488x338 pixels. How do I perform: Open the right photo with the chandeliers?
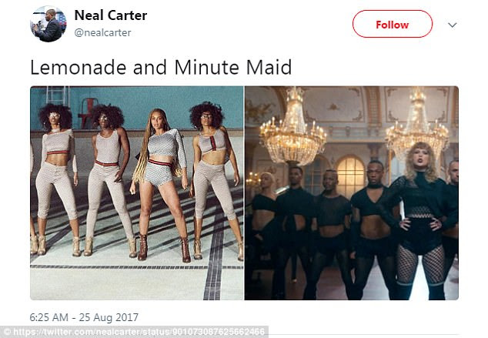[x=351, y=193]
